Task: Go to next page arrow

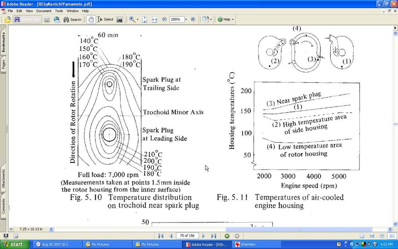Action: click(204, 236)
